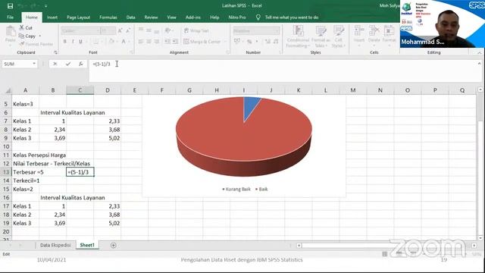The width and height of the screenshot is (485, 273).
Task: Toggle Underline formatting
Action: tap(81, 42)
